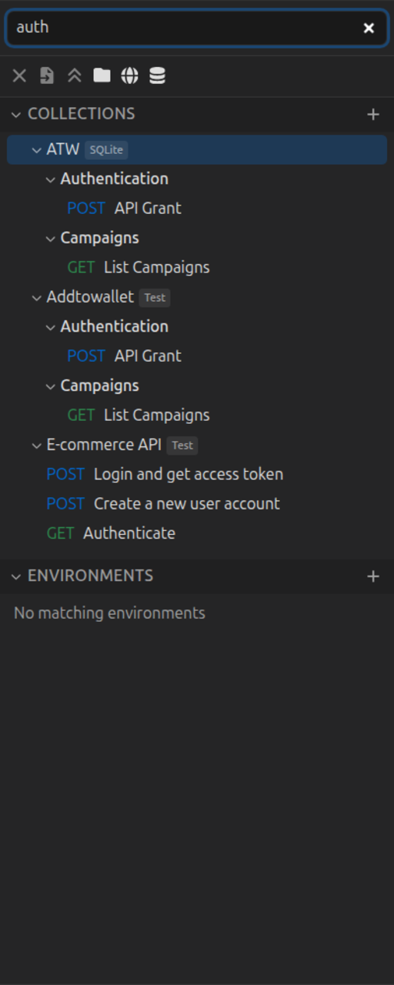The width and height of the screenshot is (394, 985).
Task: Collapse the Addtowallet collection
Action: point(36,297)
